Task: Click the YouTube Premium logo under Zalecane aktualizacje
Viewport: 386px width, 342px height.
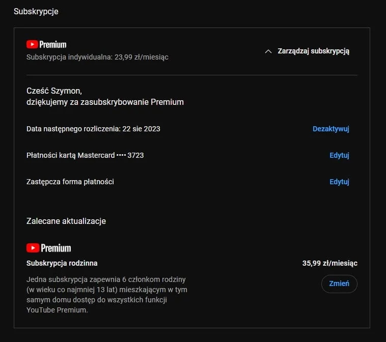Action: (49, 248)
